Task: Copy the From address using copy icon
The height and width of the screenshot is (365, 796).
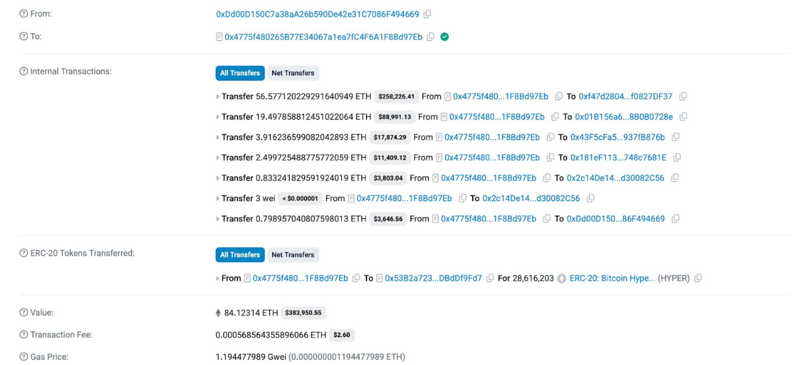Action: [427, 14]
